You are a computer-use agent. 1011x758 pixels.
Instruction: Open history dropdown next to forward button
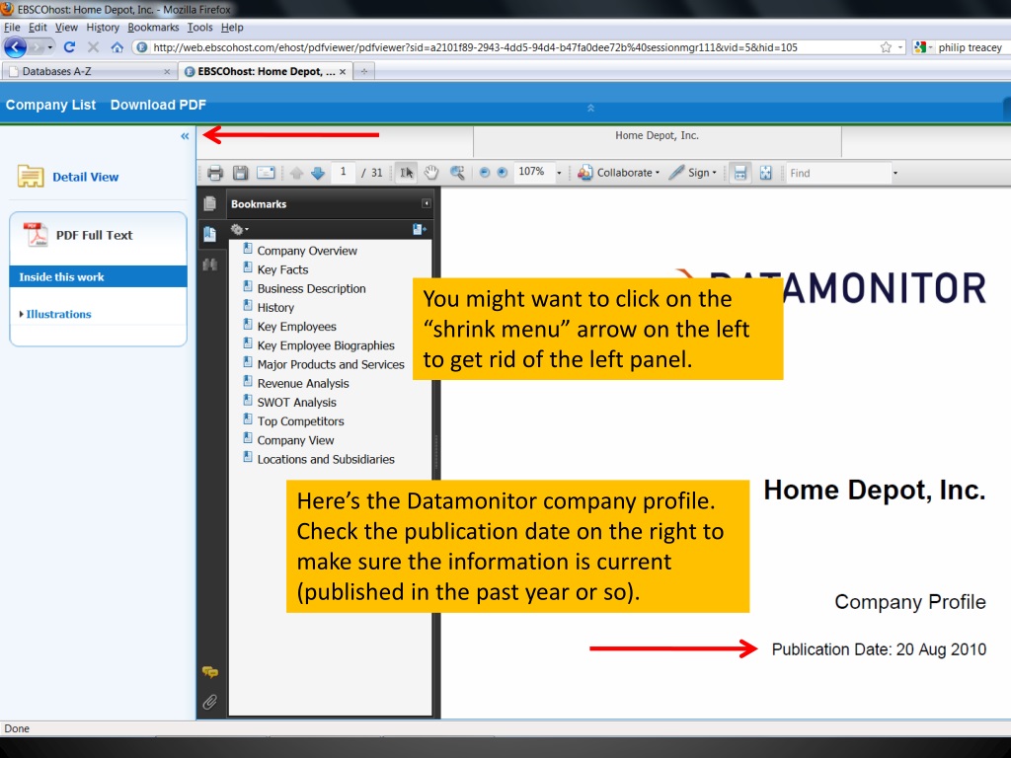click(x=49, y=47)
